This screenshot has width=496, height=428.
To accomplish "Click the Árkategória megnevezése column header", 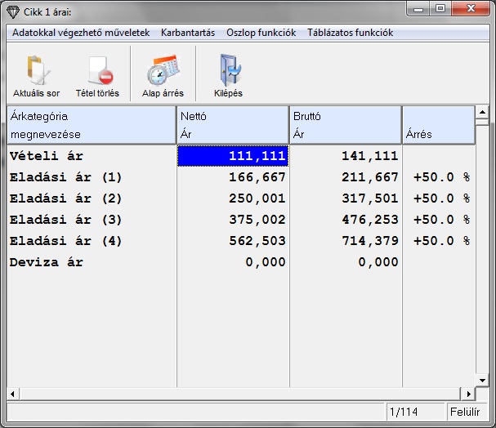I will click(92, 125).
